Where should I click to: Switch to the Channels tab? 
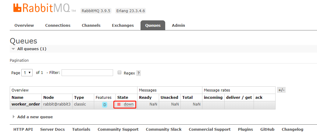91,26
